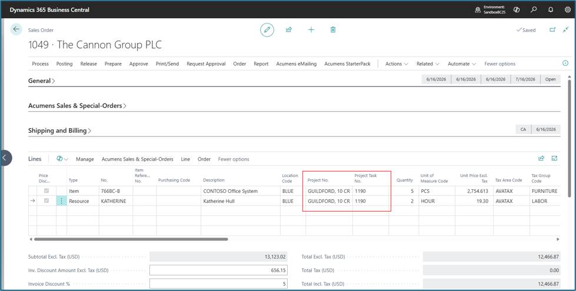The image size is (576, 291).
Task: Click Fewer options in Lines toolbar
Action: [x=234, y=159]
